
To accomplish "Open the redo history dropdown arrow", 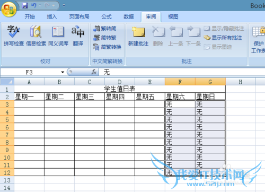I will pyautogui.click(x=54, y=5).
